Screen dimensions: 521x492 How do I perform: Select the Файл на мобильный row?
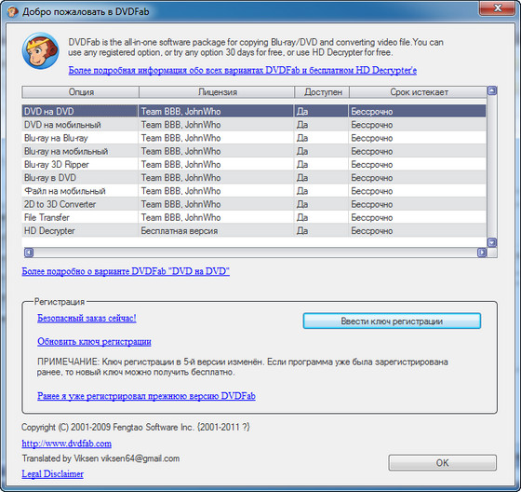pyautogui.click(x=254, y=191)
